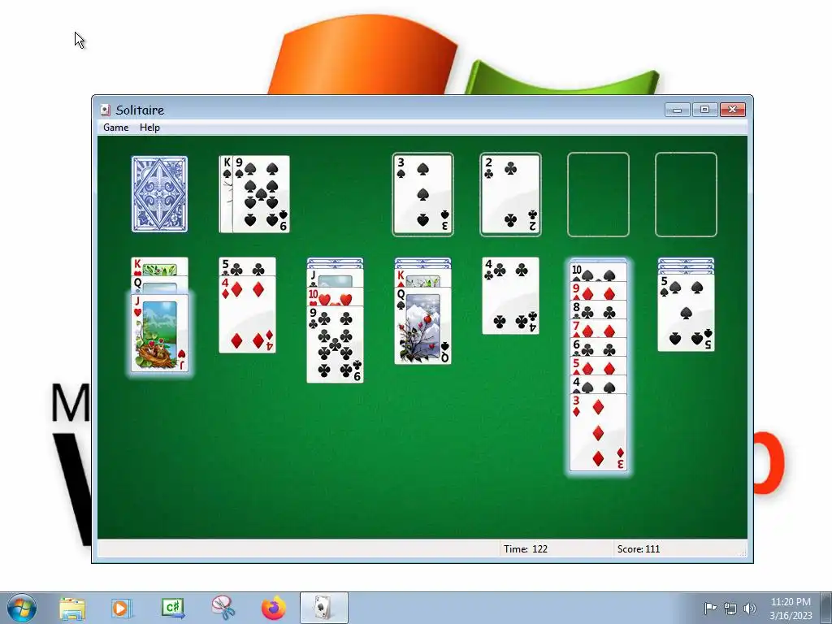The height and width of the screenshot is (624, 832).
Task: Click the clock showing 11:20 PM
Action: [x=791, y=609]
